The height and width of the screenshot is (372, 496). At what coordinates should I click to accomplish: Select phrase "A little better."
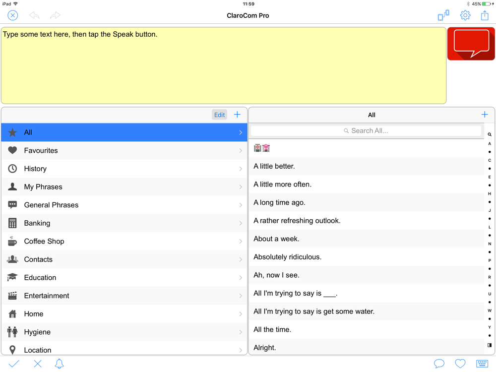click(368, 166)
